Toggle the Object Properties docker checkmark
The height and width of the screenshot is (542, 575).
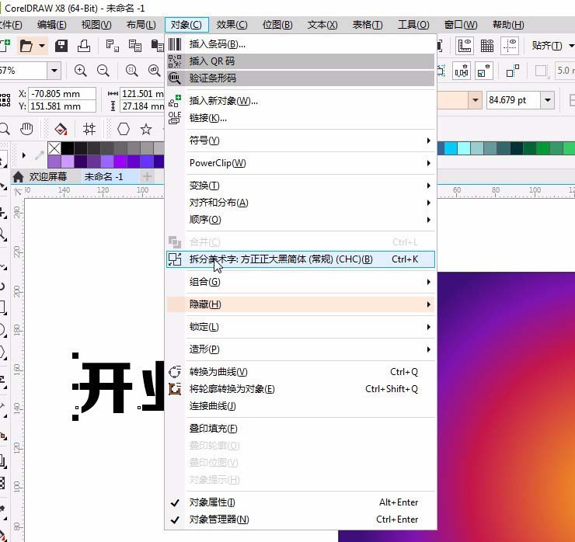pos(175,502)
